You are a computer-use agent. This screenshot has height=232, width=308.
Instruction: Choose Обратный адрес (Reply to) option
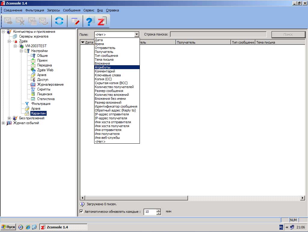point(117,110)
